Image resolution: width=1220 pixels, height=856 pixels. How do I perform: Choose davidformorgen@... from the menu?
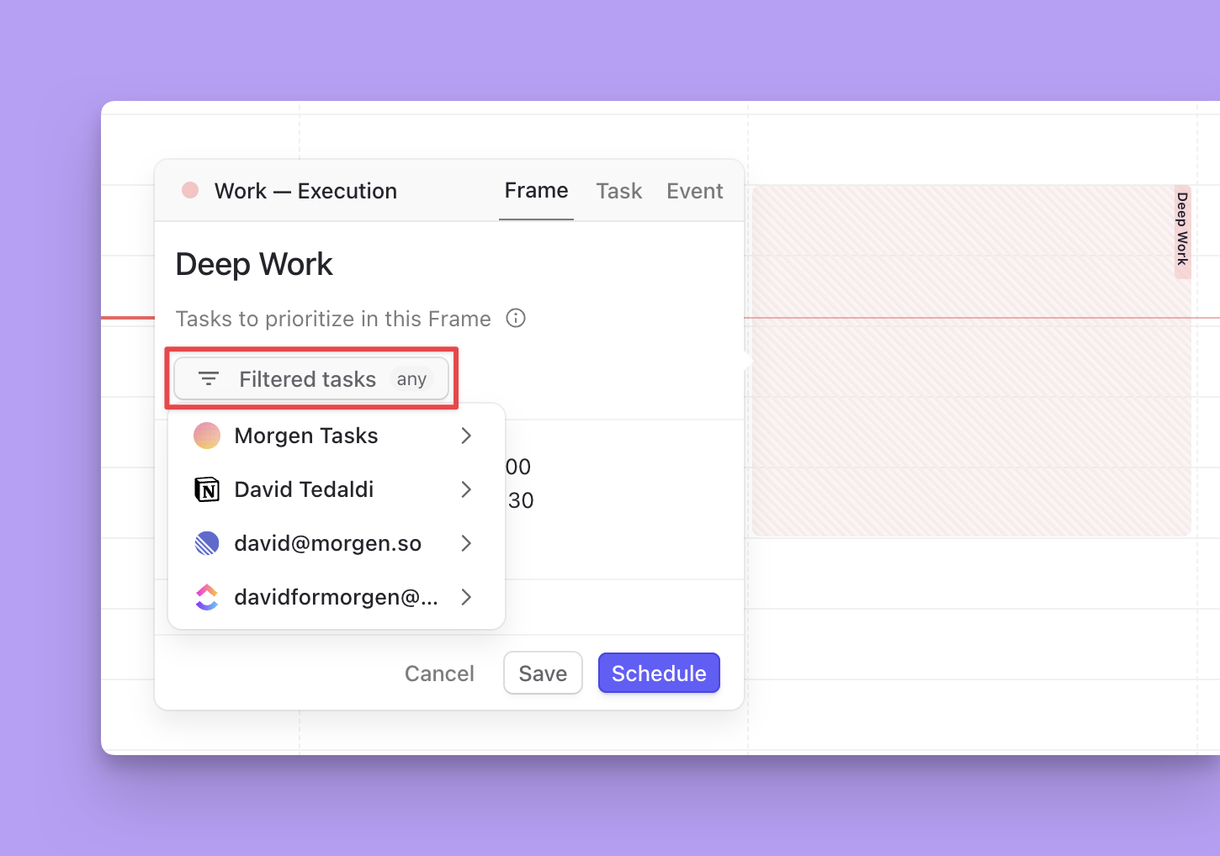pyautogui.click(x=337, y=597)
